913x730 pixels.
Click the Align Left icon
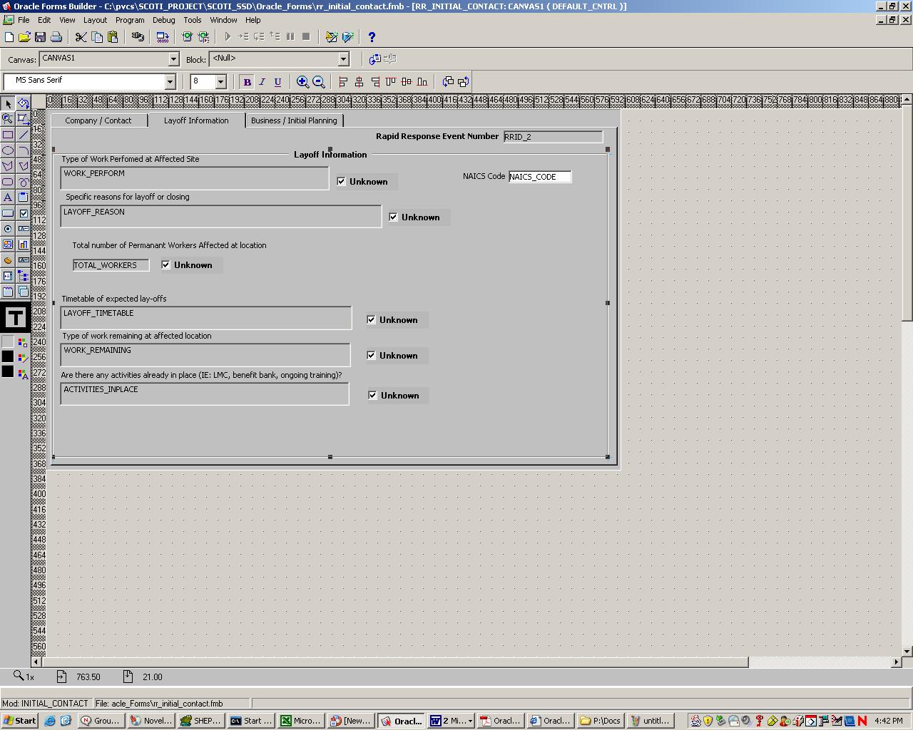click(343, 82)
